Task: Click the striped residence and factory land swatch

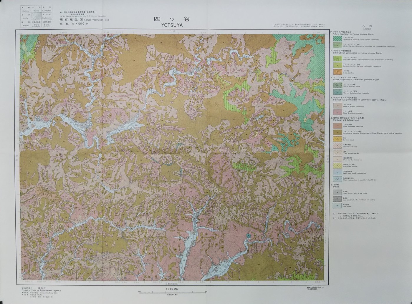Action: pos(337,199)
